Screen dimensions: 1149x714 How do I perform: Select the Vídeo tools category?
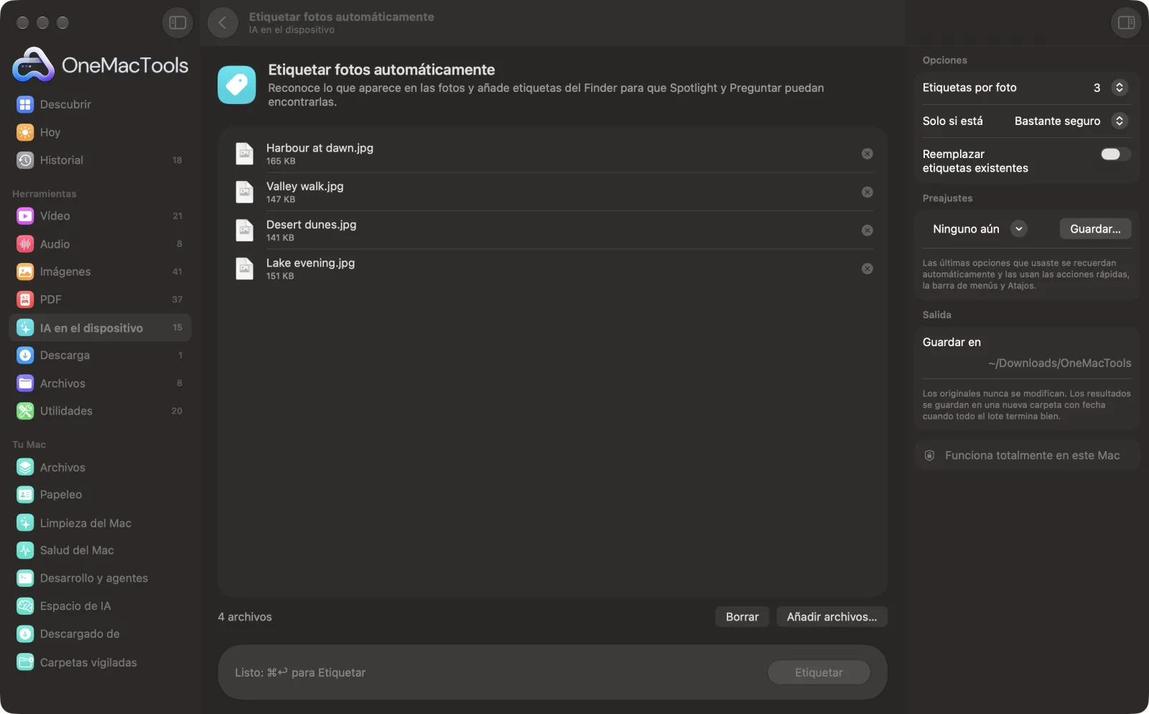point(100,215)
